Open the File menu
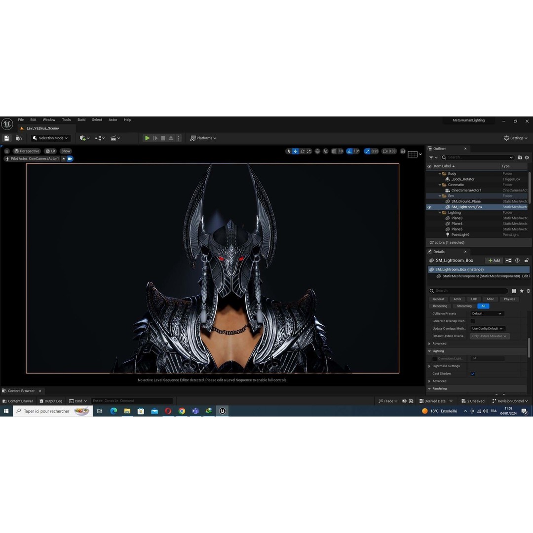 [x=21, y=119]
